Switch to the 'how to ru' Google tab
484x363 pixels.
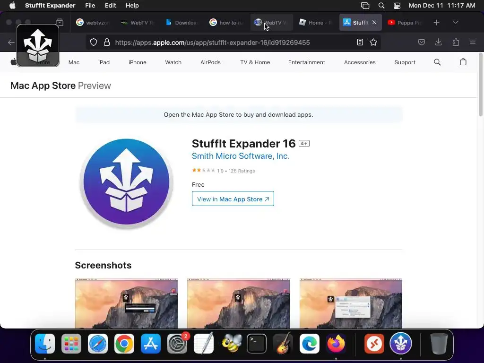226,22
